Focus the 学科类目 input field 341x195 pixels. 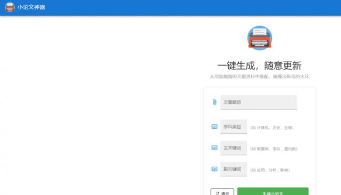click(x=233, y=127)
